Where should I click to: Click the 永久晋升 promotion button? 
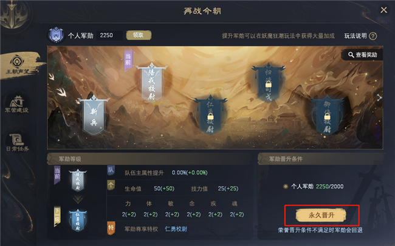(x=321, y=215)
